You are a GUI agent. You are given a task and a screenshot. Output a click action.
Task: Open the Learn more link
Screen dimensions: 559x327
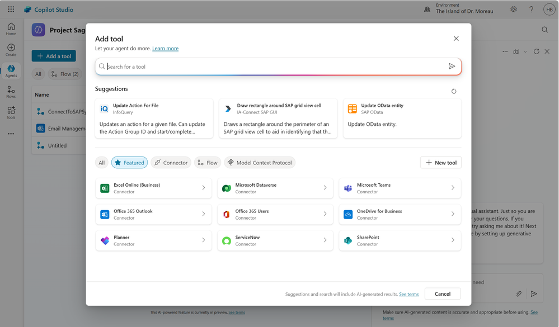[x=166, y=49]
